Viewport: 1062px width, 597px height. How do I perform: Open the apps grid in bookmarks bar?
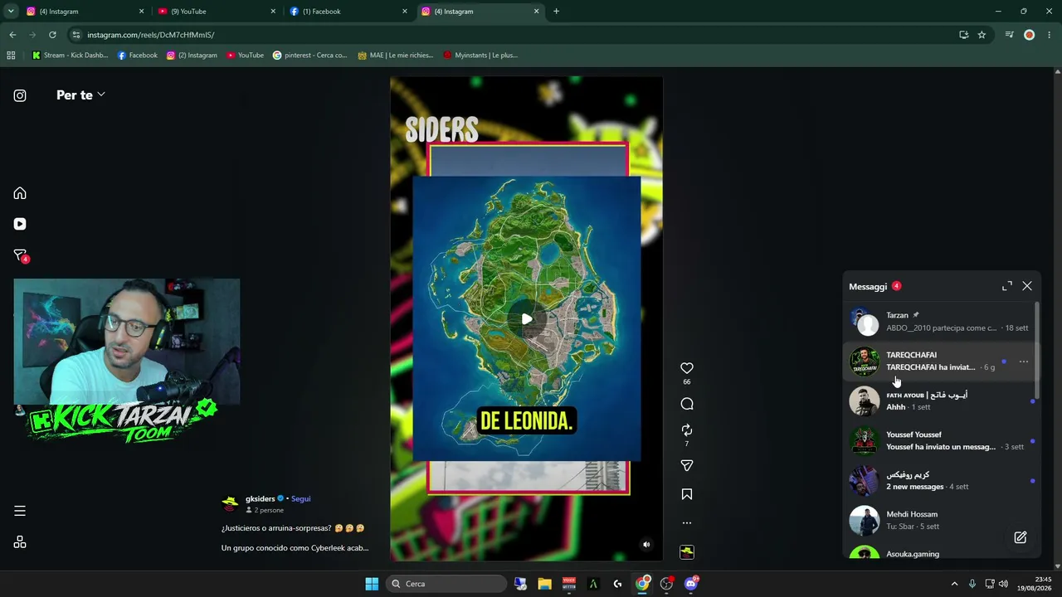coord(11,56)
